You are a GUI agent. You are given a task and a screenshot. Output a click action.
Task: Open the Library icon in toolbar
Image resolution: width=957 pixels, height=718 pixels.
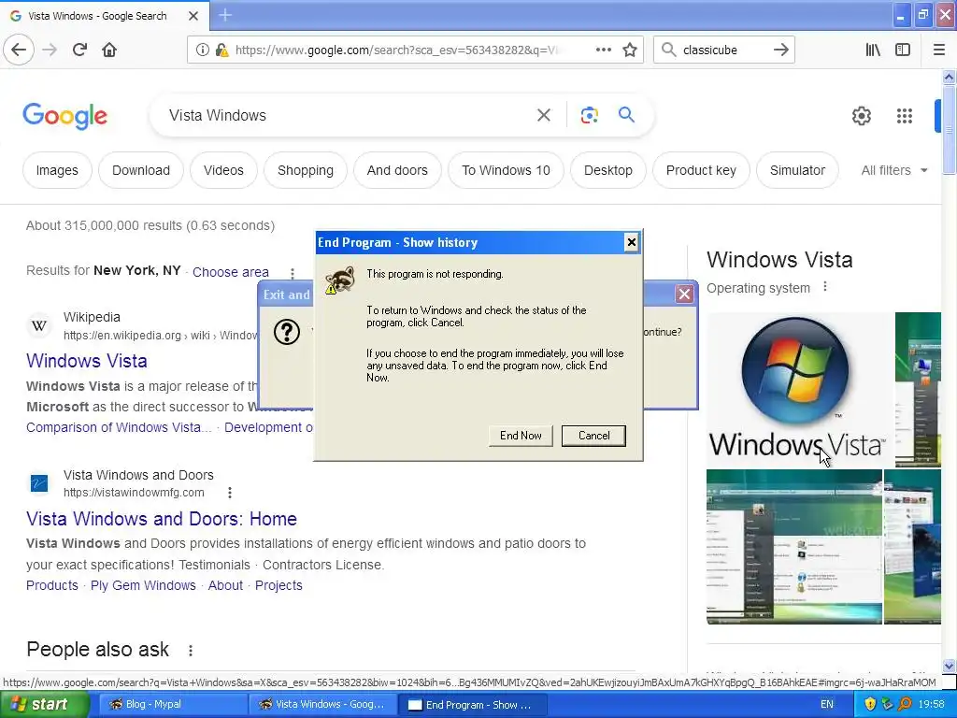point(873,50)
